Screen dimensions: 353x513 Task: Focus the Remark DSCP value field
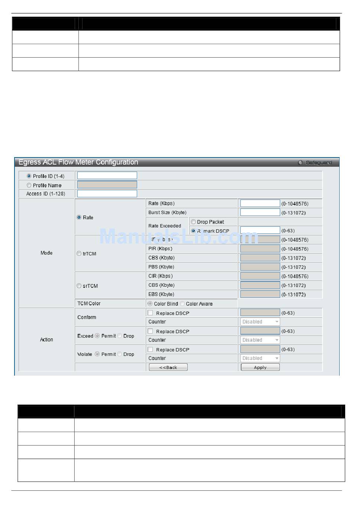[260, 230]
